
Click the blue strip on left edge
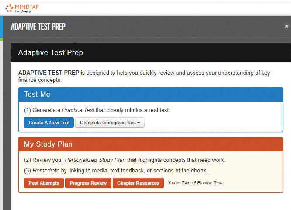click(x=2, y=27)
